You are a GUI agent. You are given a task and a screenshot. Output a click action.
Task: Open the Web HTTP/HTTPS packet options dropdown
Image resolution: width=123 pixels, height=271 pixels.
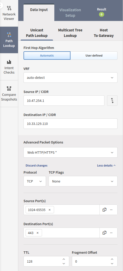click(71, 152)
